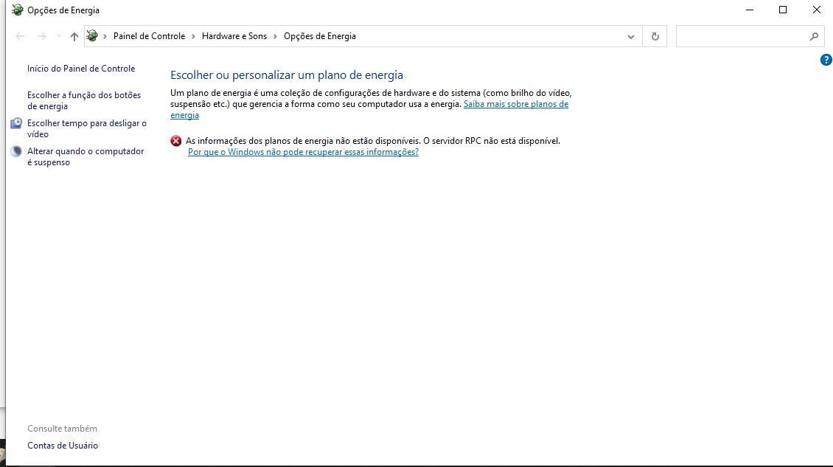This screenshot has height=467, width=833.
Task: Click the RPC server unavailable error text
Action: tap(373, 141)
